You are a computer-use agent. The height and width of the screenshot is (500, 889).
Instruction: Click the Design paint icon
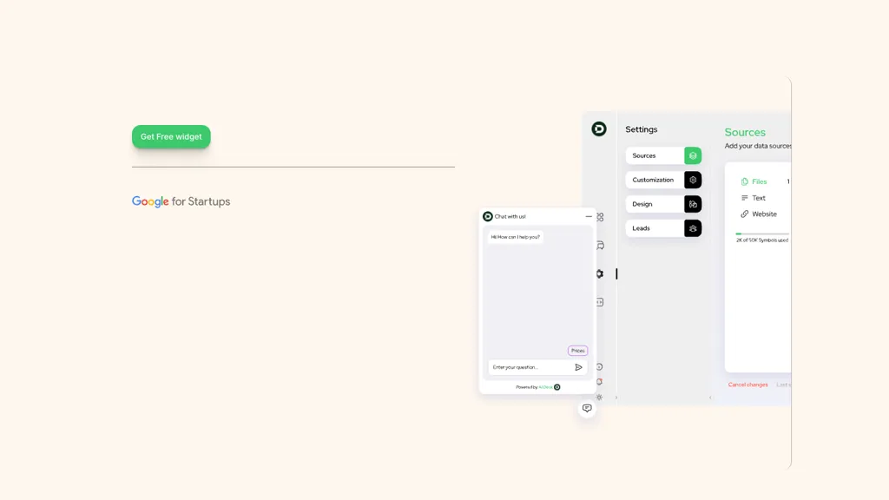(x=693, y=204)
